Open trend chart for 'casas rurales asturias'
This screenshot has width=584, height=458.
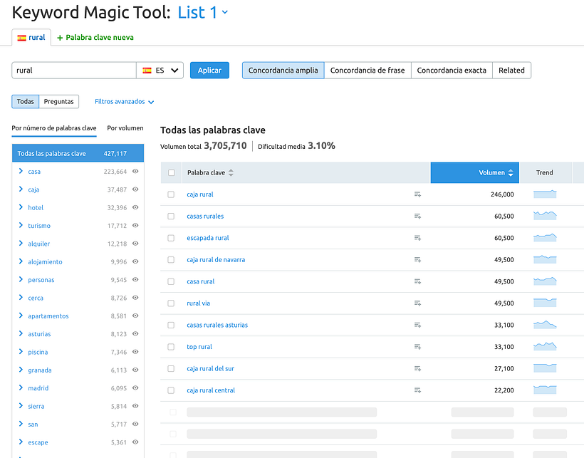(x=545, y=325)
